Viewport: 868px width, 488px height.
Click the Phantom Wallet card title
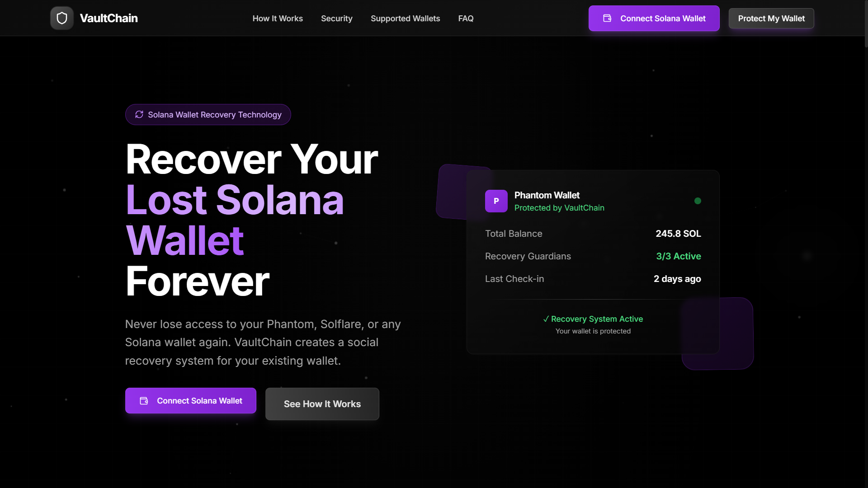click(547, 195)
